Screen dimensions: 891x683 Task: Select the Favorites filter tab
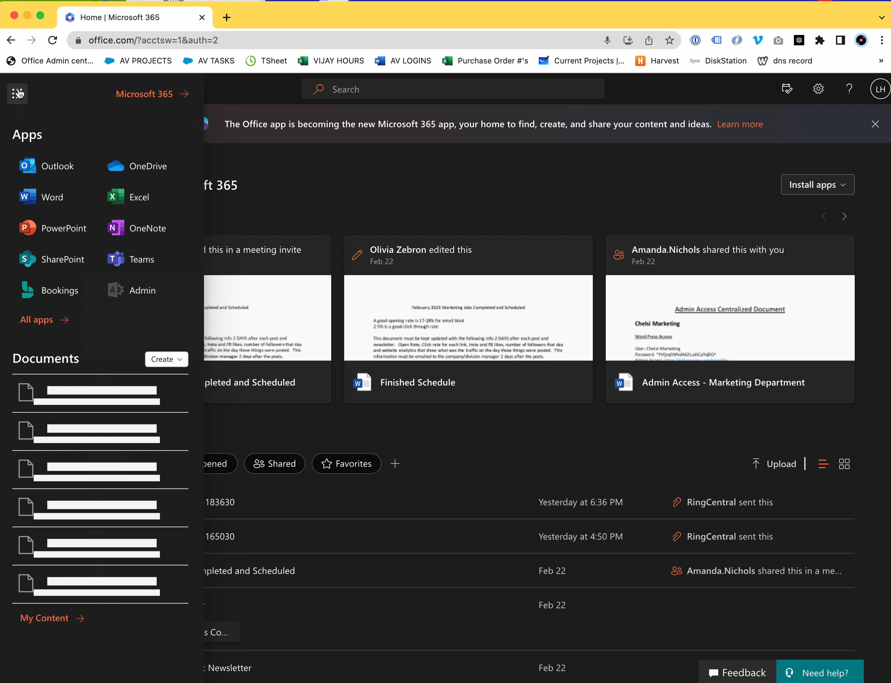(x=346, y=464)
